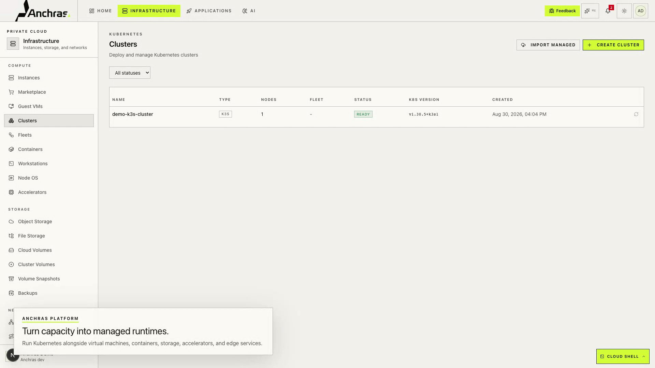Click the Import Managed button
Screen dimensions: 655x368
coord(548,45)
